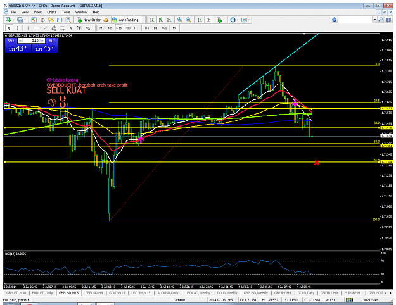Switch to USDJPY,M15 chart tab
The width and height of the screenshot is (396, 305).
coord(141,293)
